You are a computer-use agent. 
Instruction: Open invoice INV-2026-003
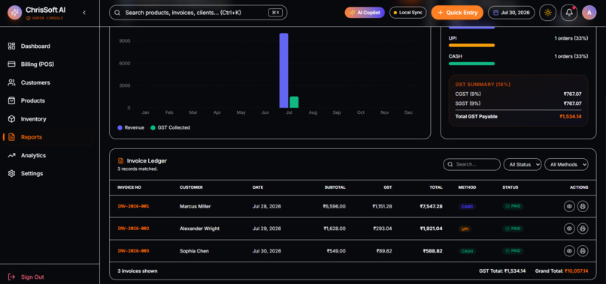(133, 251)
